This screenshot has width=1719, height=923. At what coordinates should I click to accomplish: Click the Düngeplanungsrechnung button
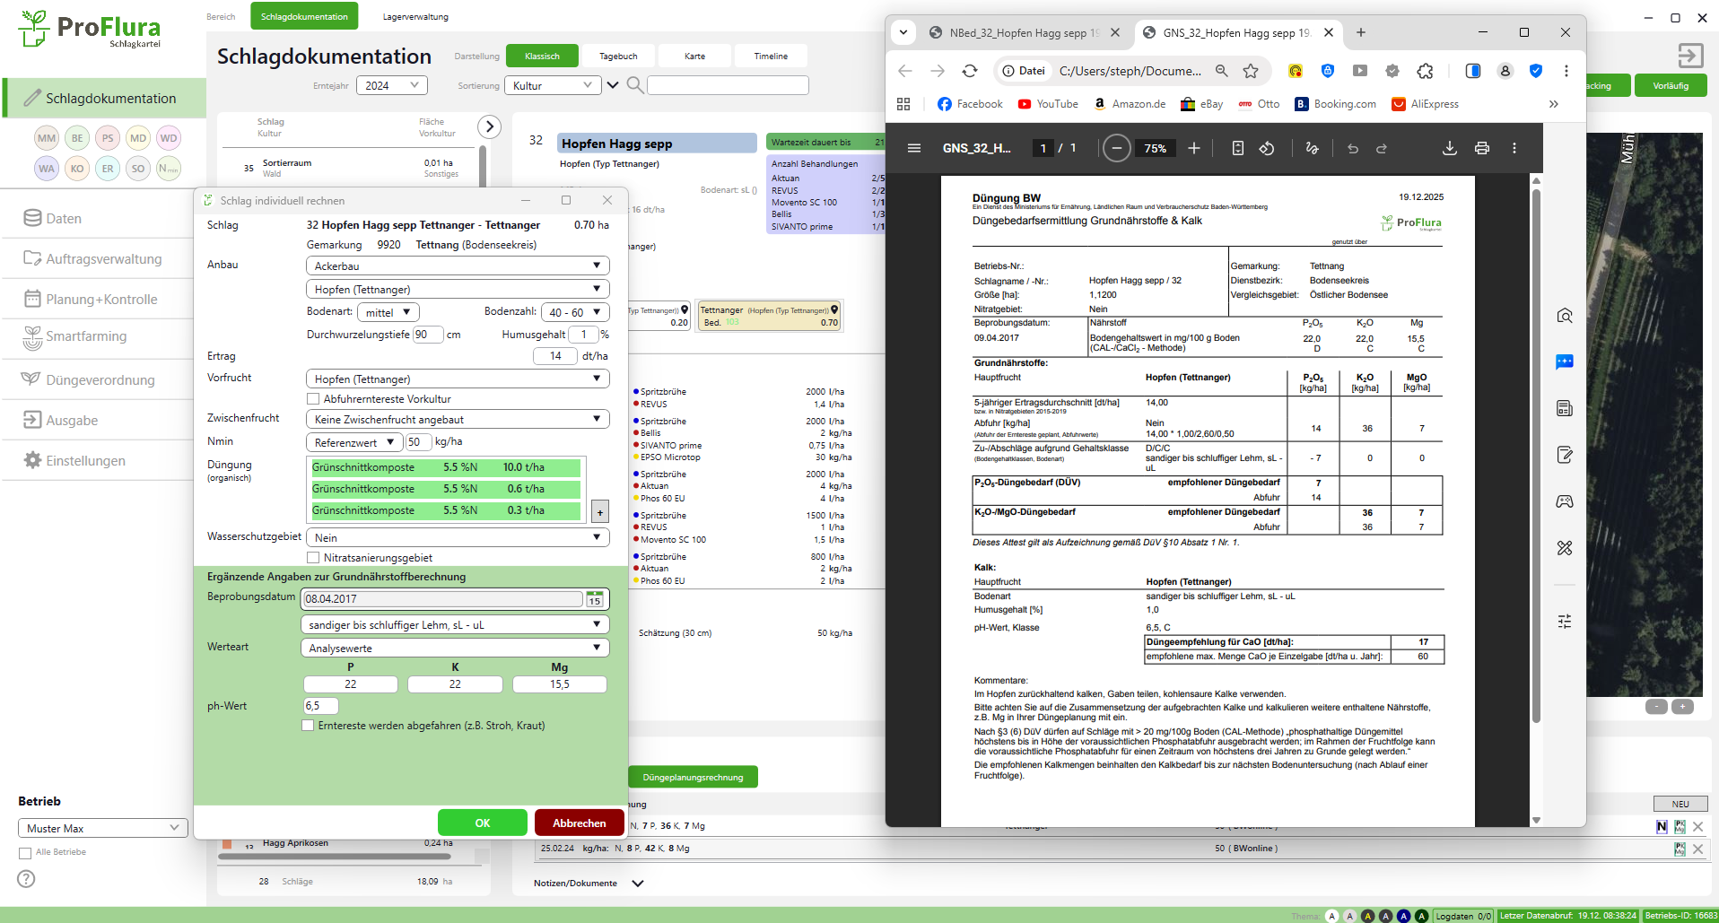[693, 777]
